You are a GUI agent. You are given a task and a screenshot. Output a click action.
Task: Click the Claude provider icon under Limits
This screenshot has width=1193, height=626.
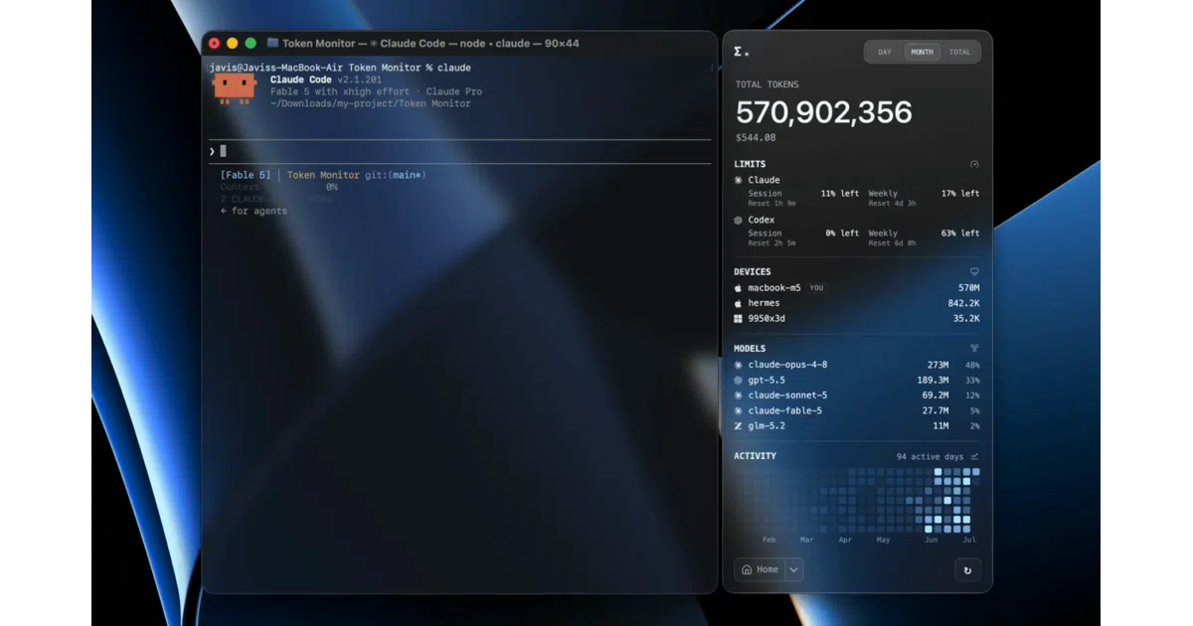(738, 180)
